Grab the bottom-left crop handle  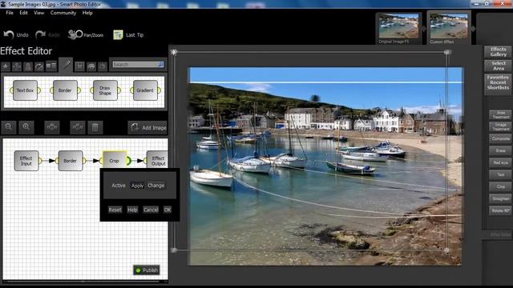(174, 250)
